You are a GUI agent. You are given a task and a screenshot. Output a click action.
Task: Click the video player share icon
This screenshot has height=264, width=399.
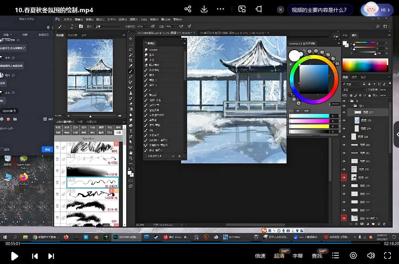point(188,9)
